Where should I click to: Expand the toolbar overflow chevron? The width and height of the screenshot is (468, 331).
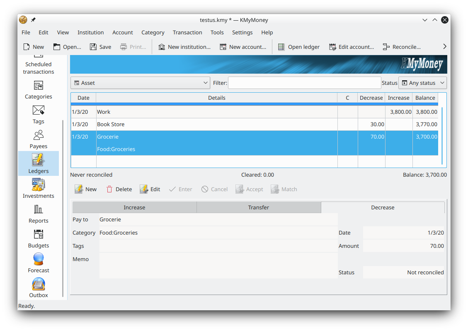[x=445, y=47]
